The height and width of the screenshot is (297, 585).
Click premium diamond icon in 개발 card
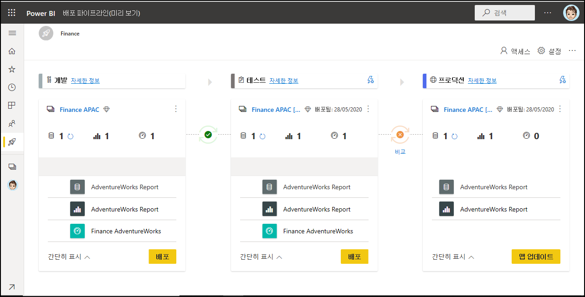coord(107,110)
